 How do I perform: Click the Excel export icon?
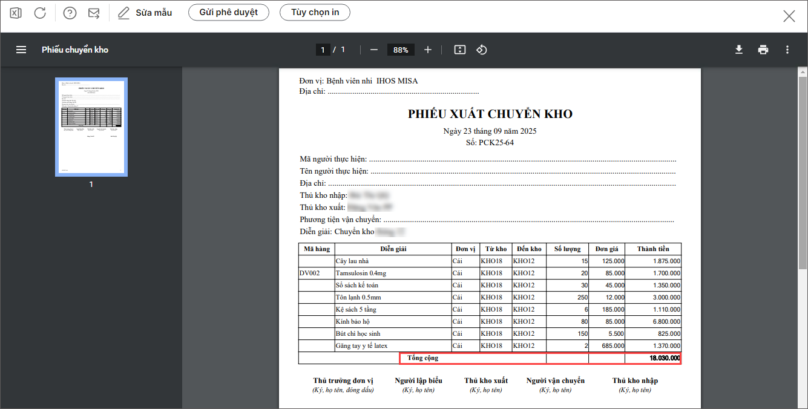(x=16, y=13)
